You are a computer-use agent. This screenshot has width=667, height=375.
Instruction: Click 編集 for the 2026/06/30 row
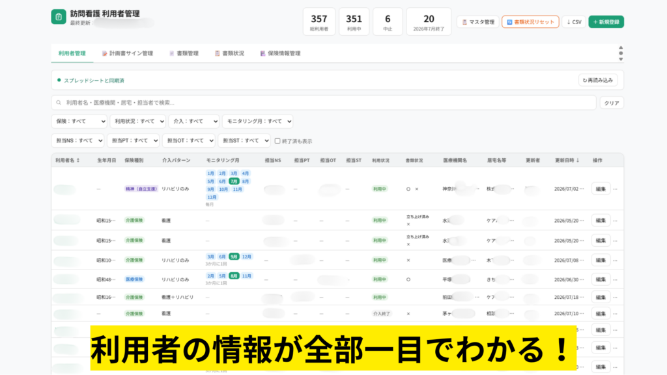[x=601, y=279]
